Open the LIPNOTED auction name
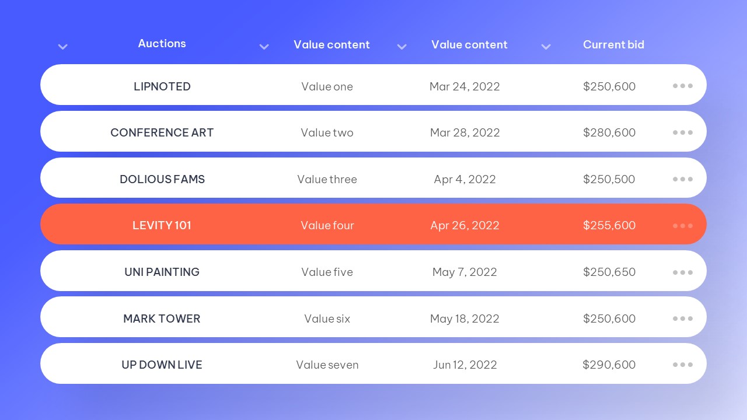The width and height of the screenshot is (747, 420). 162,86
